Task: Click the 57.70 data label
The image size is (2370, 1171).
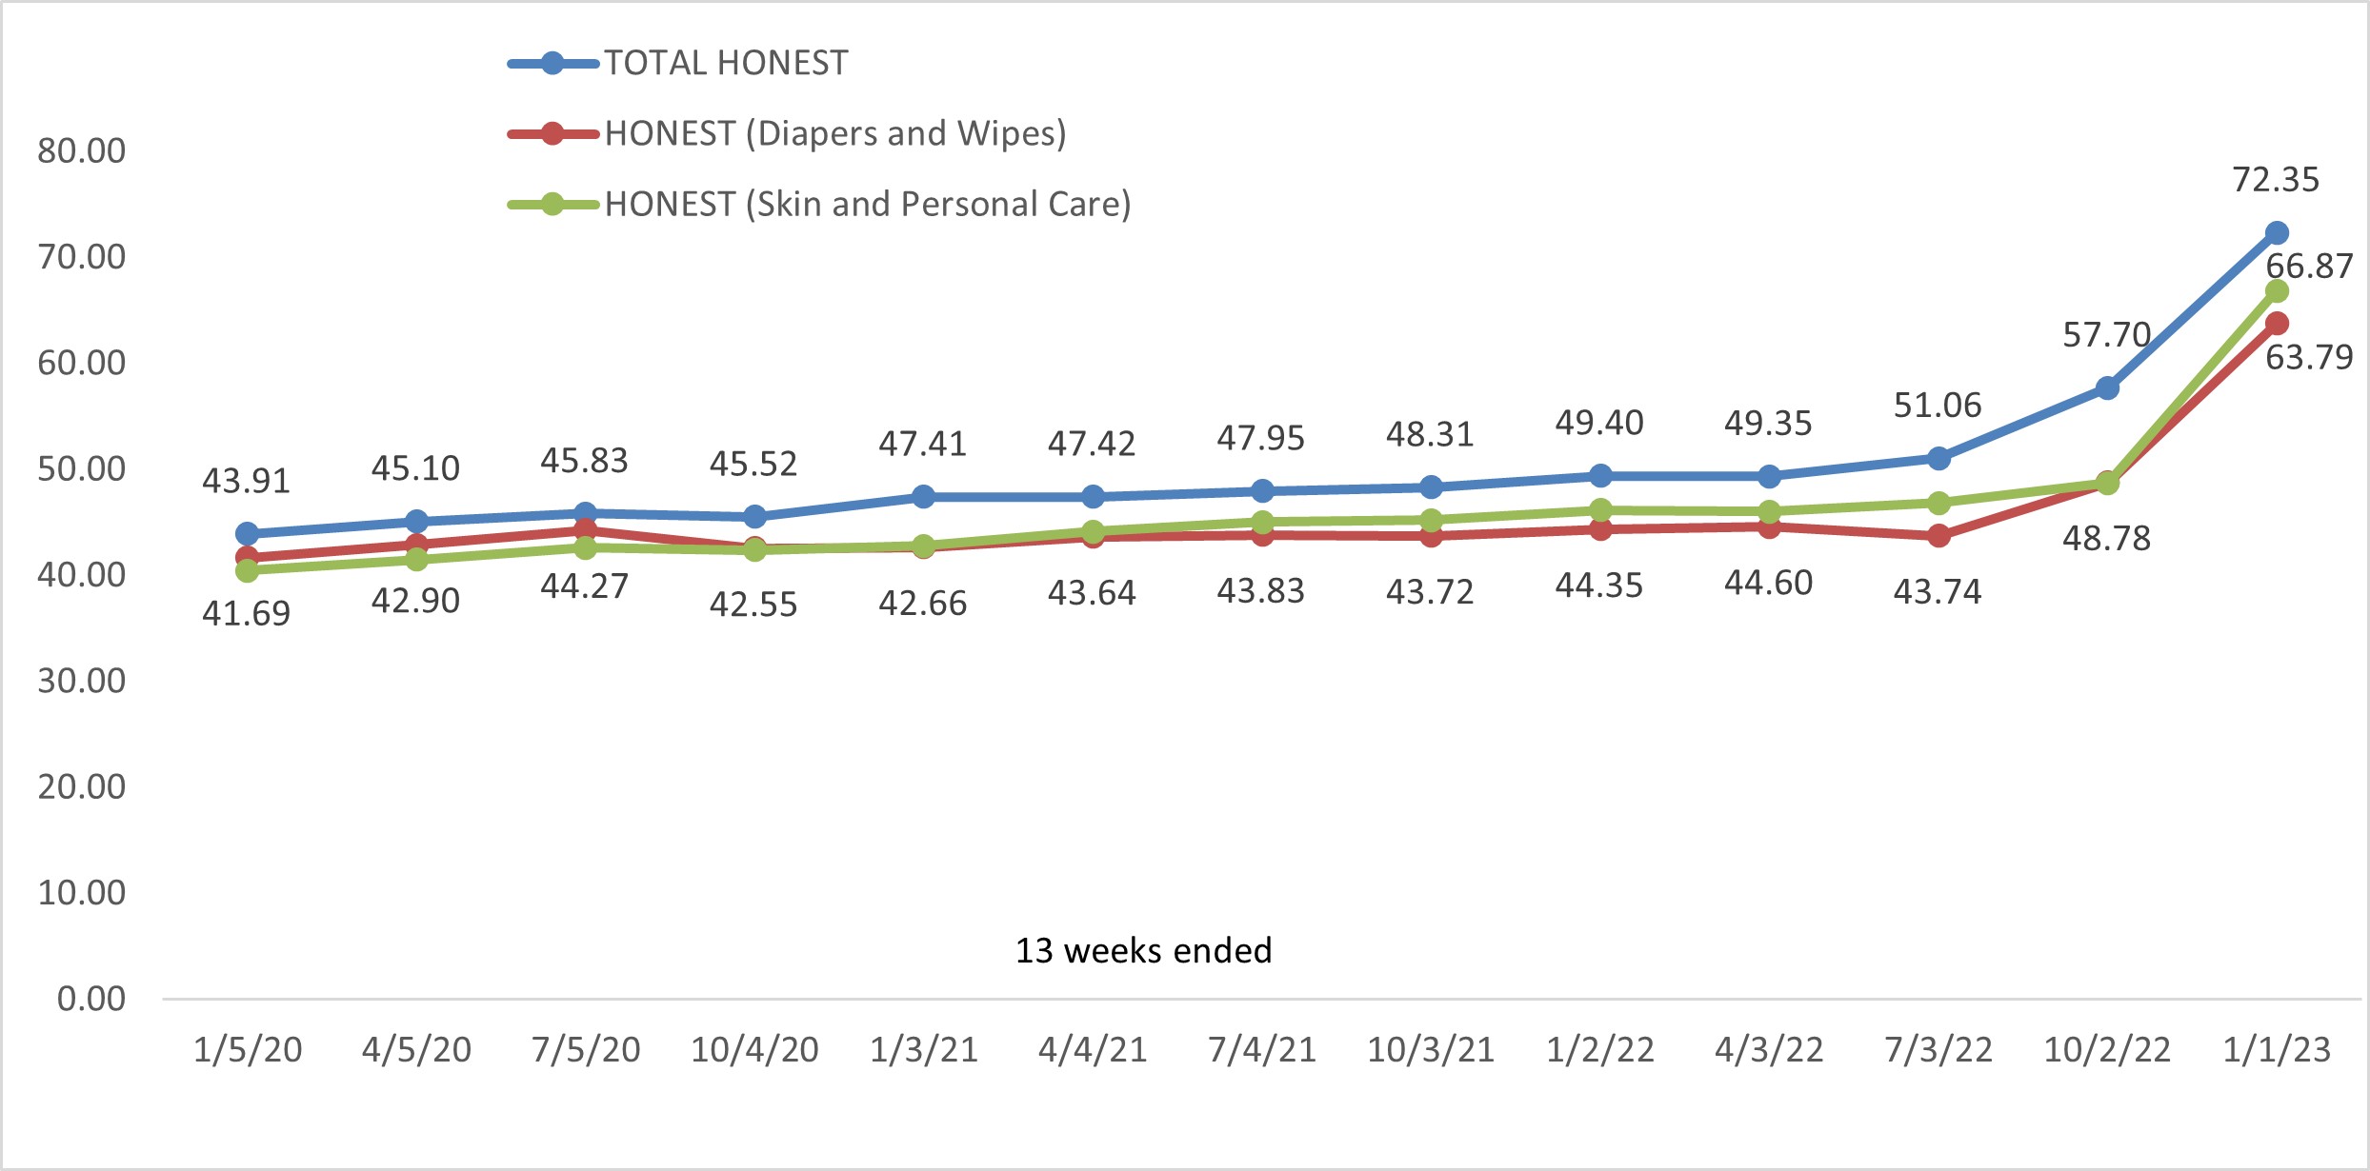Action: [2106, 335]
